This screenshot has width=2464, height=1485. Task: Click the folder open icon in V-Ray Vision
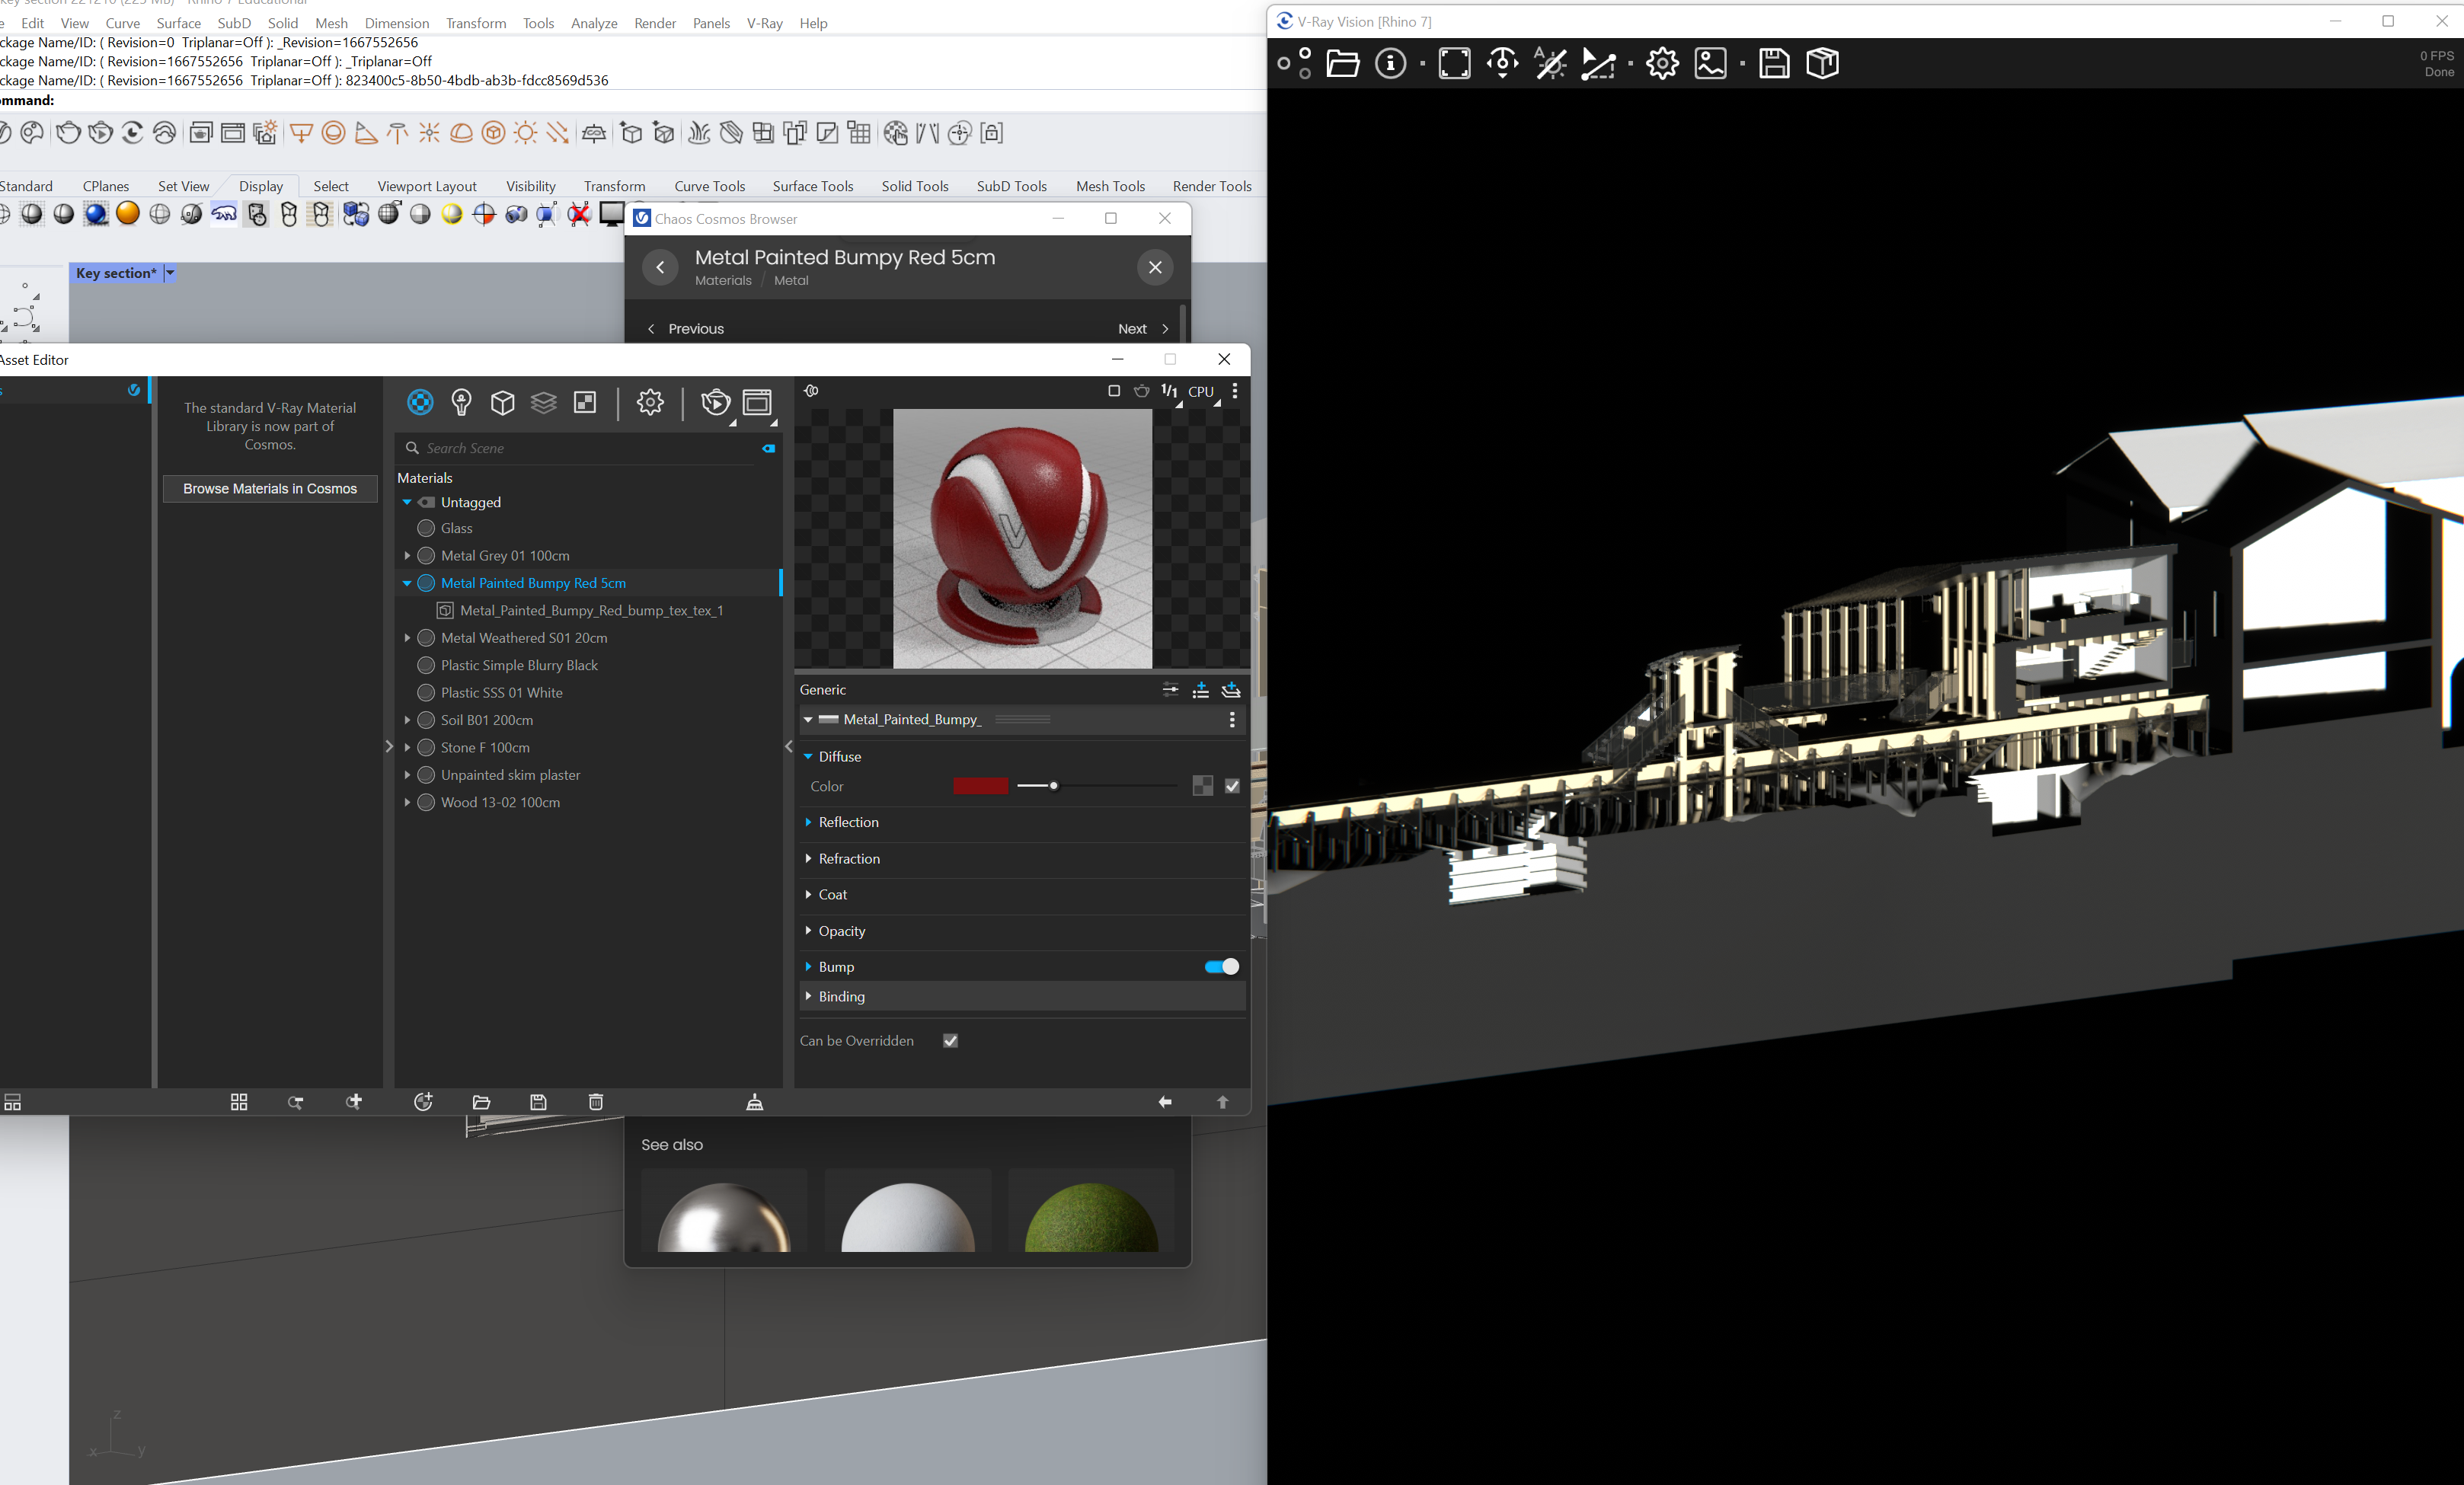[1342, 63]
